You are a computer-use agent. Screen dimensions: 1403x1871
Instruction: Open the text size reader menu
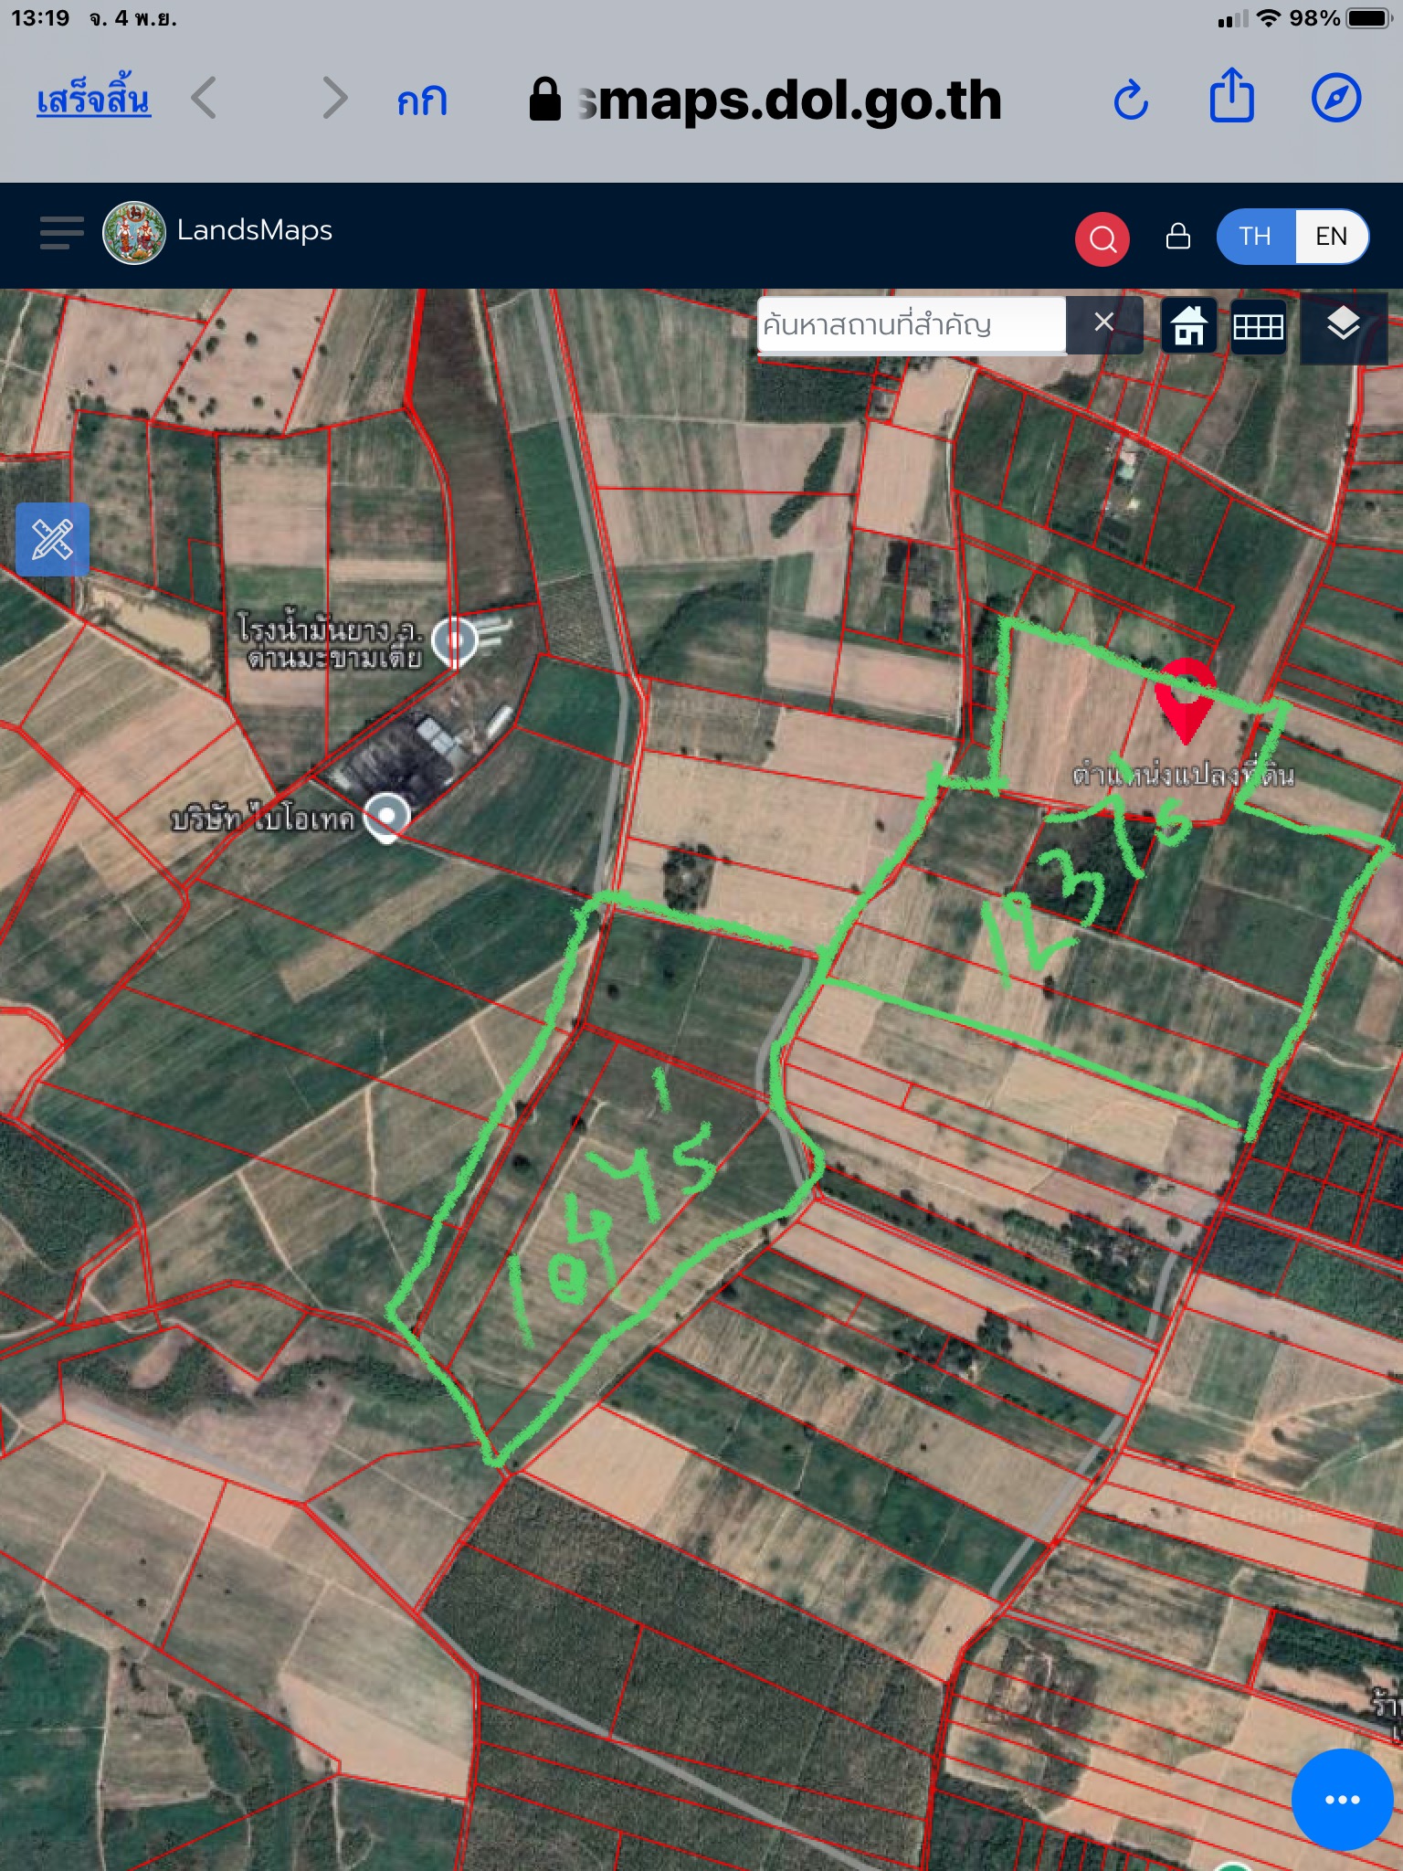(422, 100)
